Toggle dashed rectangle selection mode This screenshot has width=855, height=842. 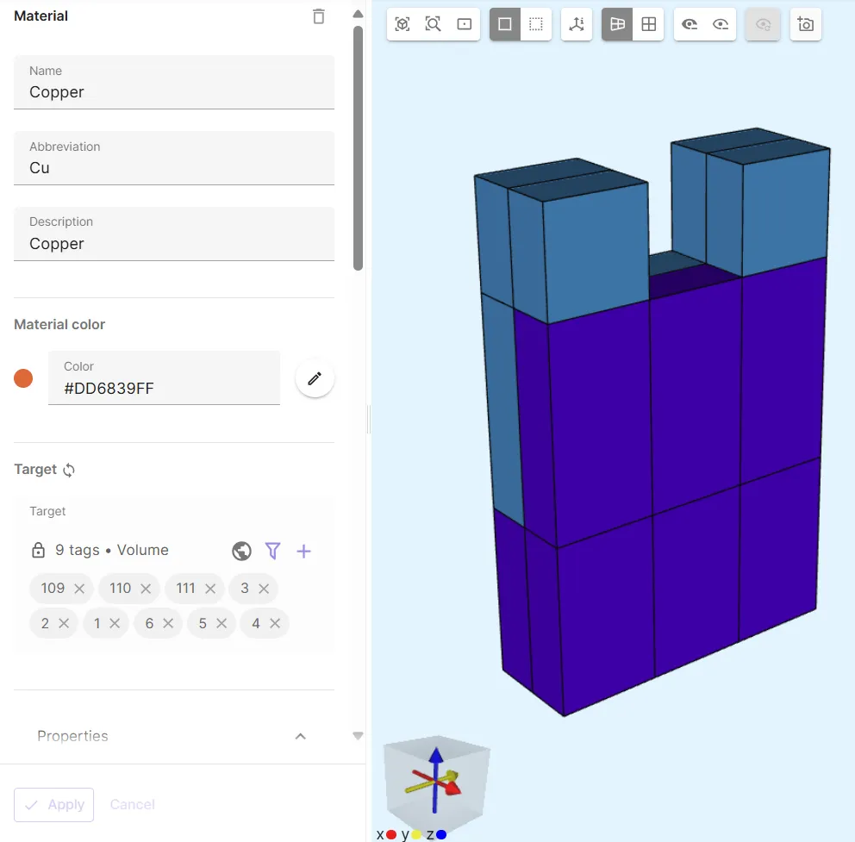(x=536, y=24)
